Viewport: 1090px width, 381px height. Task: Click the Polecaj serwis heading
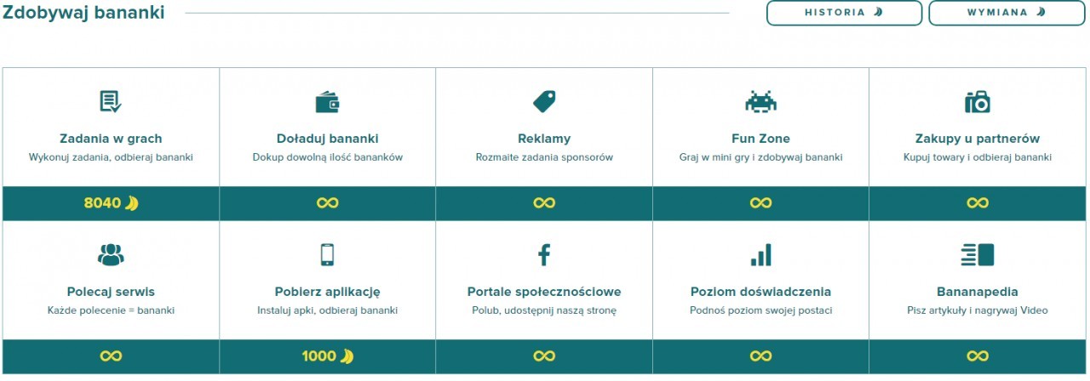(111, 292)
